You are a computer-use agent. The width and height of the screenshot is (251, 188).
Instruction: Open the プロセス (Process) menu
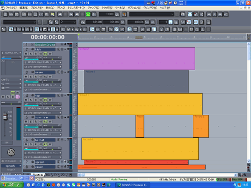tap(37, 8)
